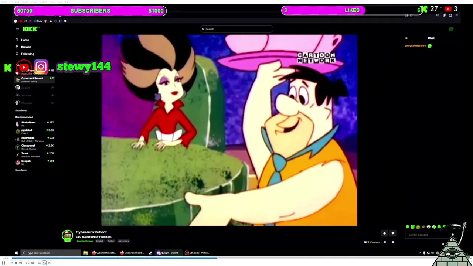The width and height of the screenshot is (473, 266).
Task: Click the notification bell under the video
Action: pyautogui.click(x=384, y=233)
